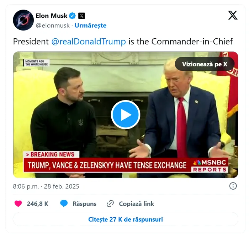Click the Vizionează pe X button

pyautogui.click(x=205, y=64)
